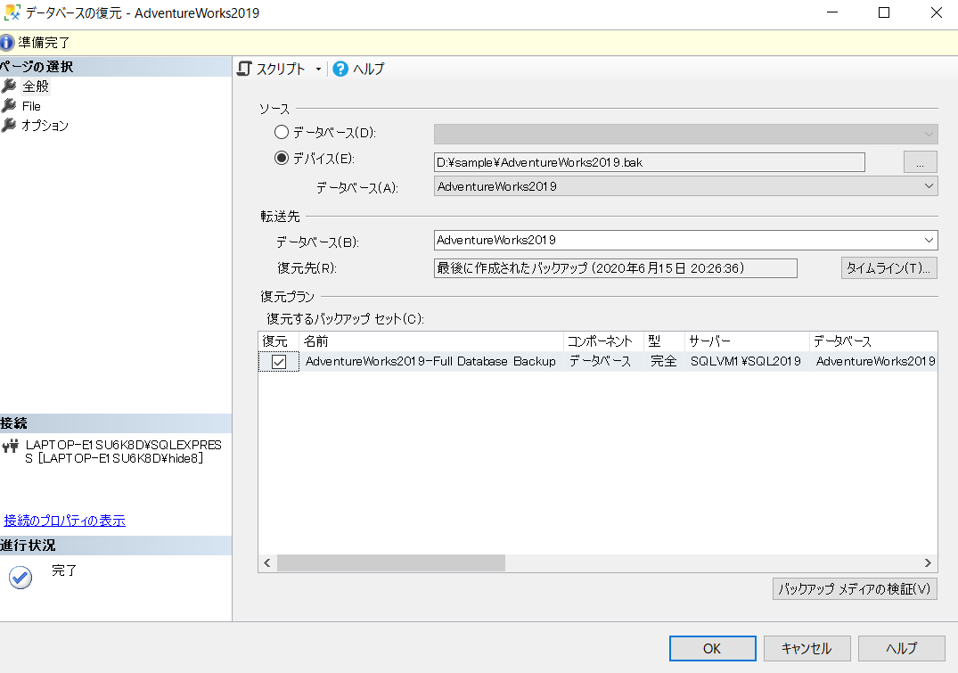958x673 pixels.
Task: Click the 復元先(R) restore point field
Action: [615, 267]
